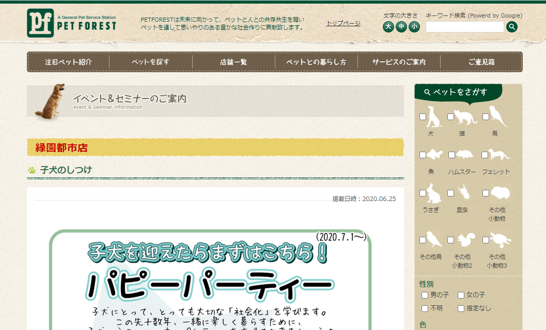Click the その他小動物 hedgehog silhouette icon
Image resolution: width=546 pixels, height=330 pixels.
coord(500,193)
